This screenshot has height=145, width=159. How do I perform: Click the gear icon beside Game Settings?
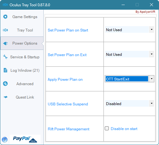click(x=5, y=17)
